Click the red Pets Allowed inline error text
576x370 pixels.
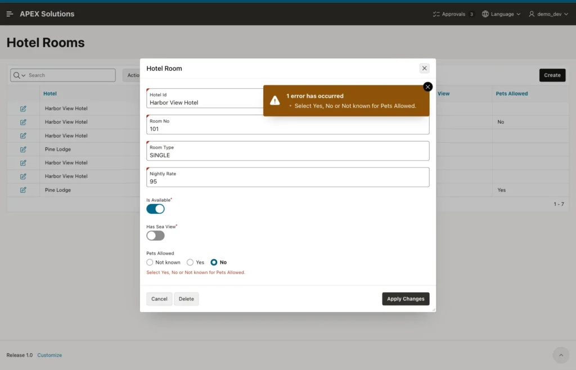(196, 272)
